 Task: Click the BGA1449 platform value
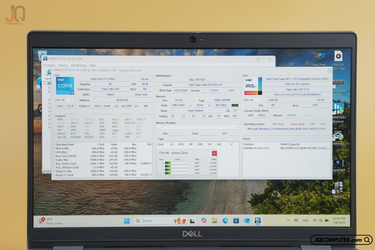[x=122, y=100]
